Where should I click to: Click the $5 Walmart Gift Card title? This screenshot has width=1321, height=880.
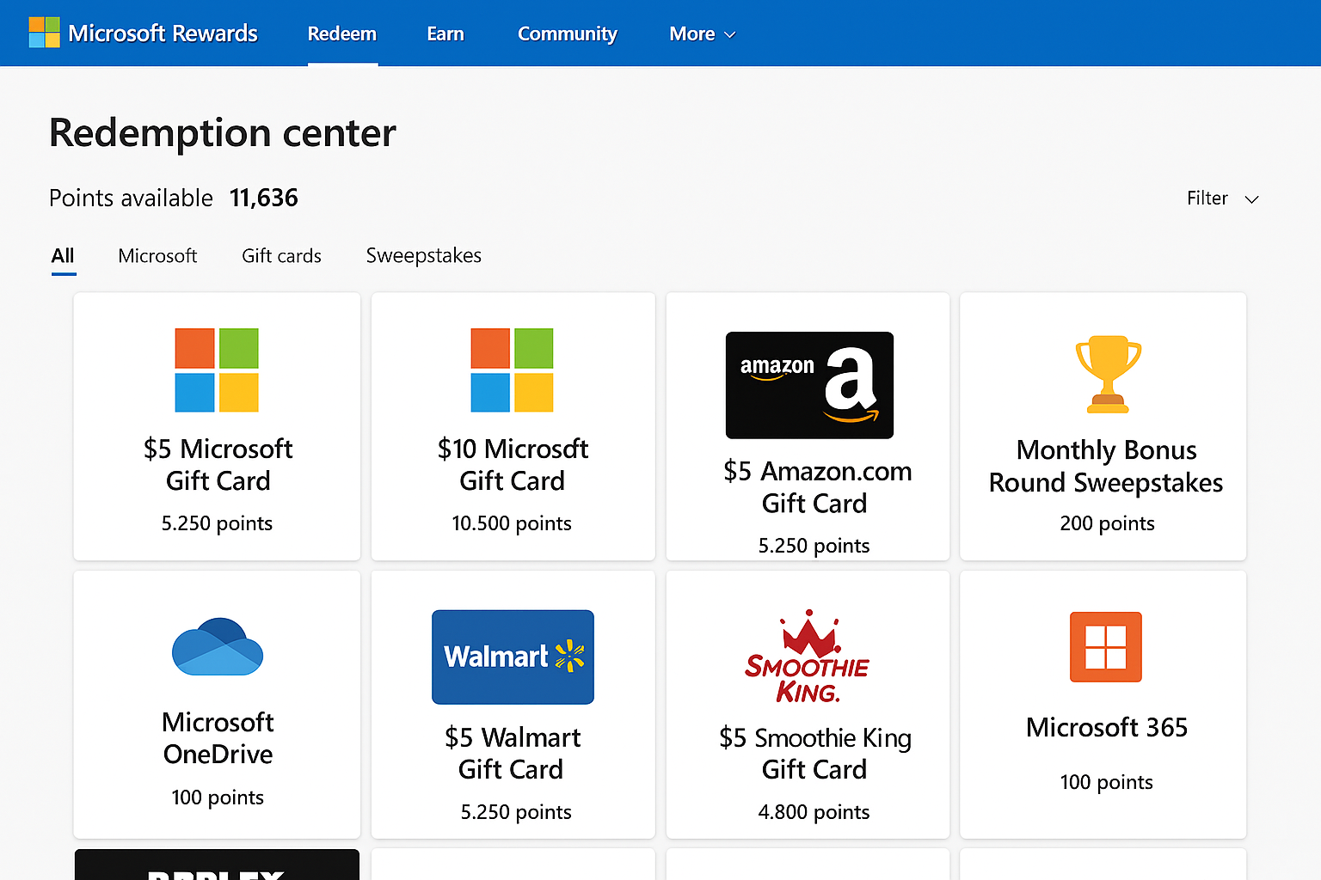click(512, 754)
